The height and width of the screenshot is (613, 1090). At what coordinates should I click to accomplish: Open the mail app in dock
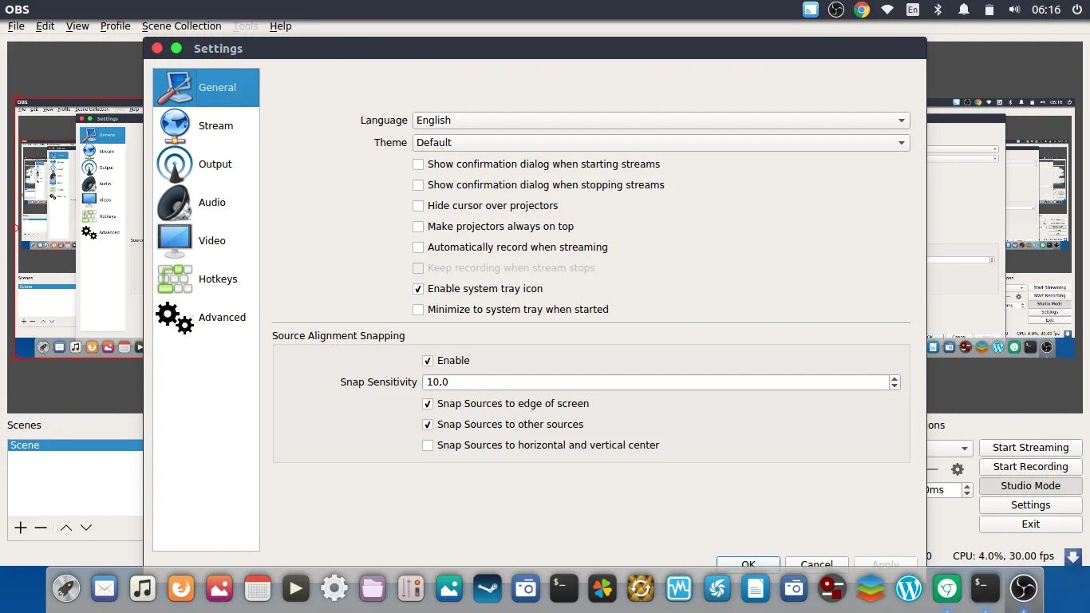pos(105,589)
